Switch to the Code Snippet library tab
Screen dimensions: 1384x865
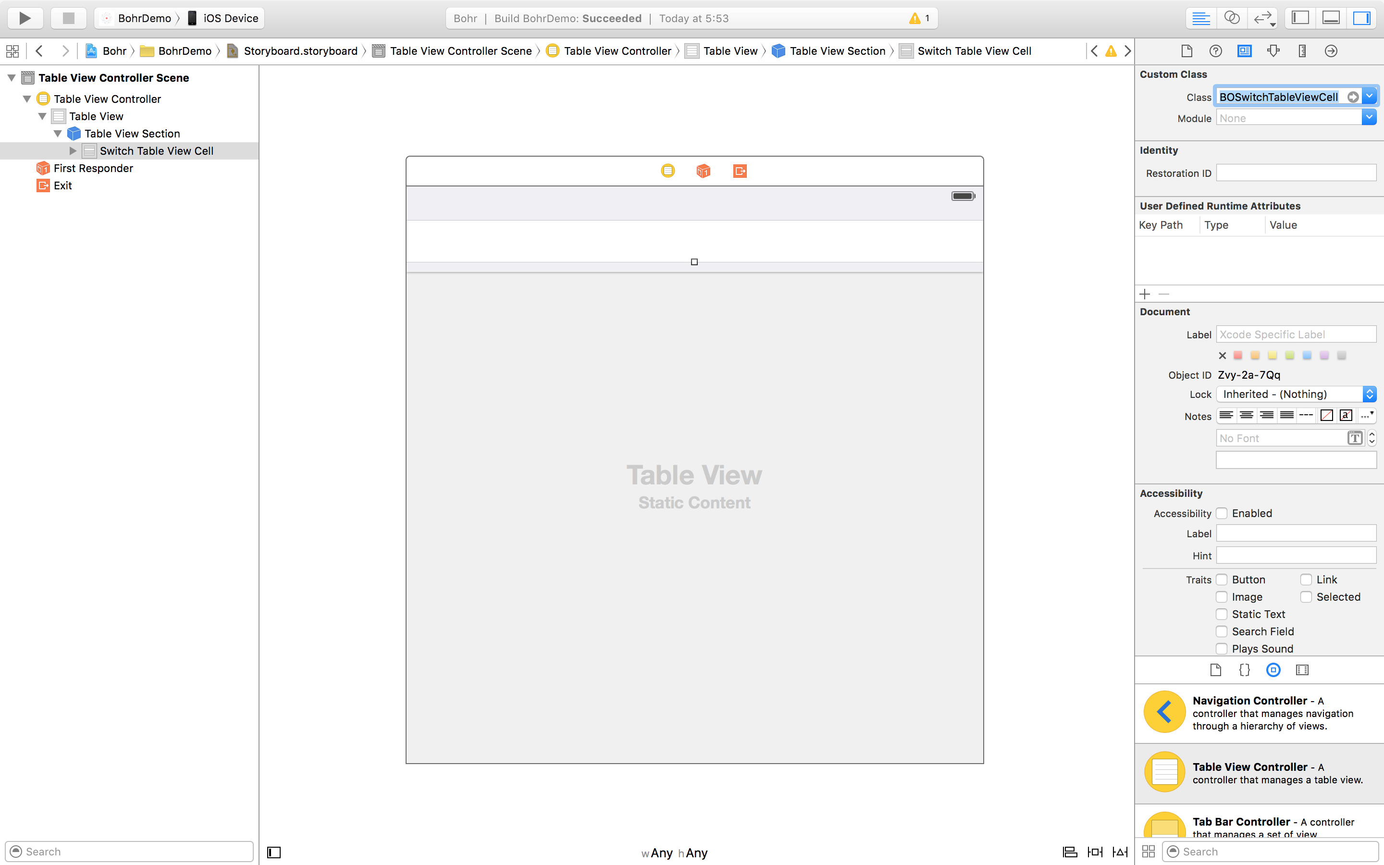coord(1245,670)
